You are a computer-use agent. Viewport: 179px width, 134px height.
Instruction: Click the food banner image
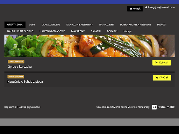click(89, 46)
